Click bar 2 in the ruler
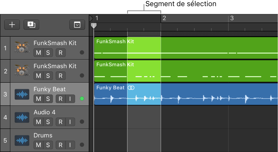Viewport: 278px width, 152px height. (164, 18)
